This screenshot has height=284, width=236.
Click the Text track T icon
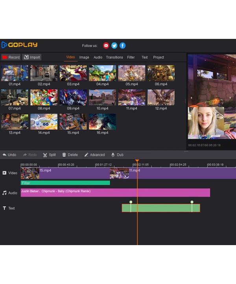[5, 208]
